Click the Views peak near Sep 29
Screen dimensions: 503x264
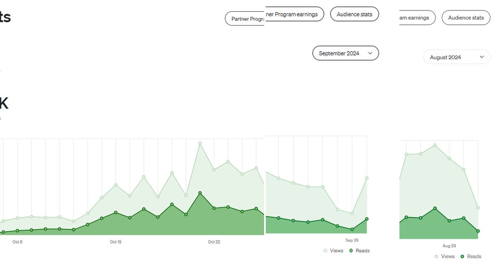367,178
